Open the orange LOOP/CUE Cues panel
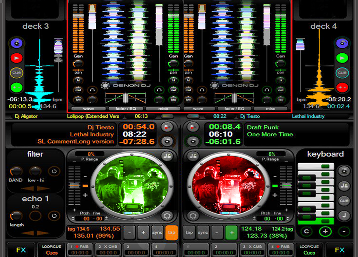The width and height of the screenshot is (358, 257). 51,250
